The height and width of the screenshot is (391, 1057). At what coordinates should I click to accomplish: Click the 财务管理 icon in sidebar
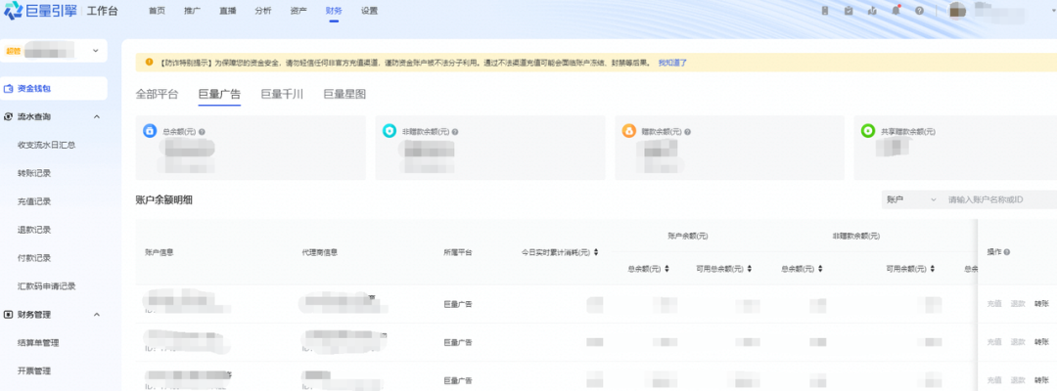[8, 315]
